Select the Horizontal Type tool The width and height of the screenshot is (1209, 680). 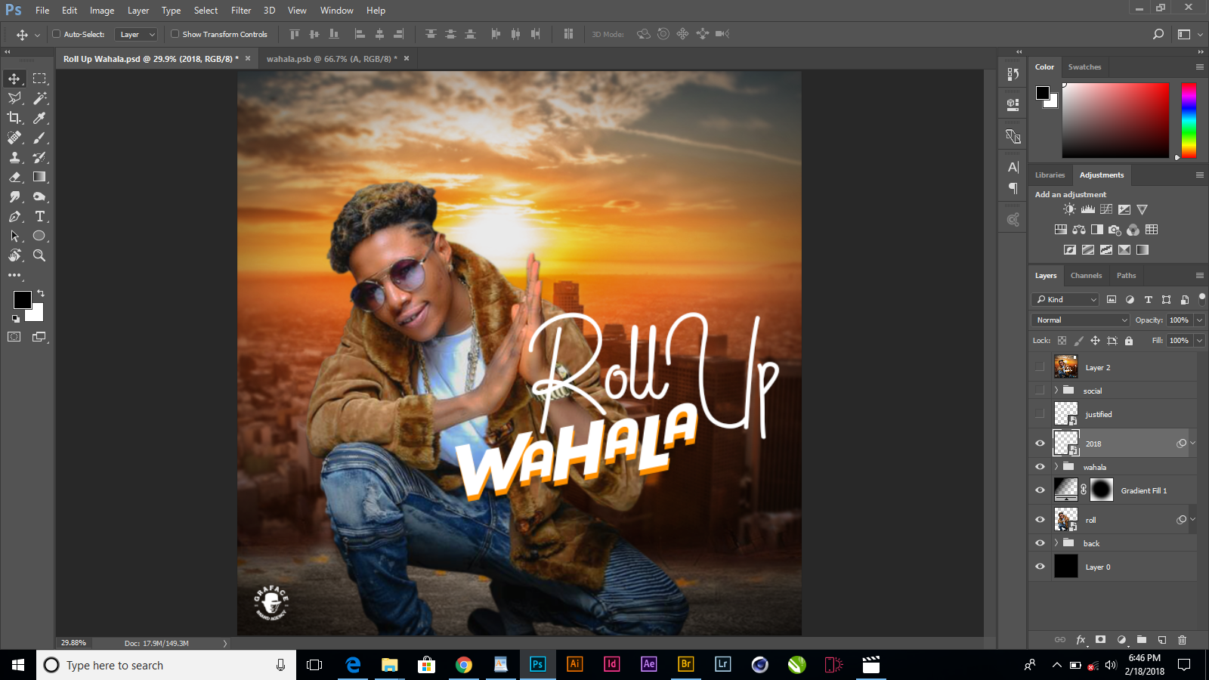coord(39,216)
